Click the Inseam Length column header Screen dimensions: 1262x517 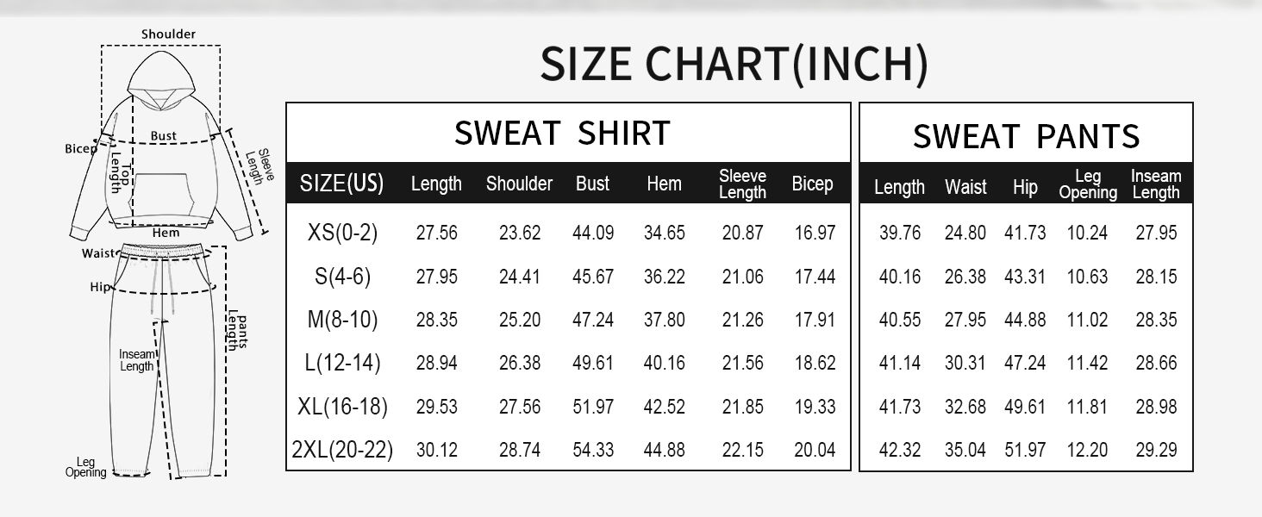pyautogui.click(x=1156, y=184)
